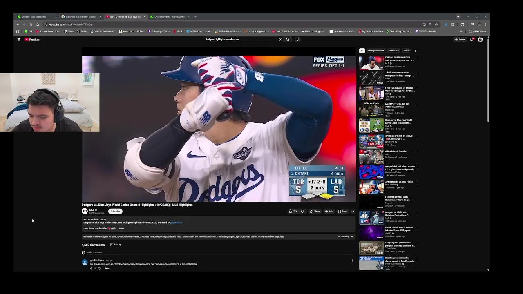This screenshot has height=294, width=523.
Task: Open the @ZoullerUSA channel link in the description
Action: [176, 223]
